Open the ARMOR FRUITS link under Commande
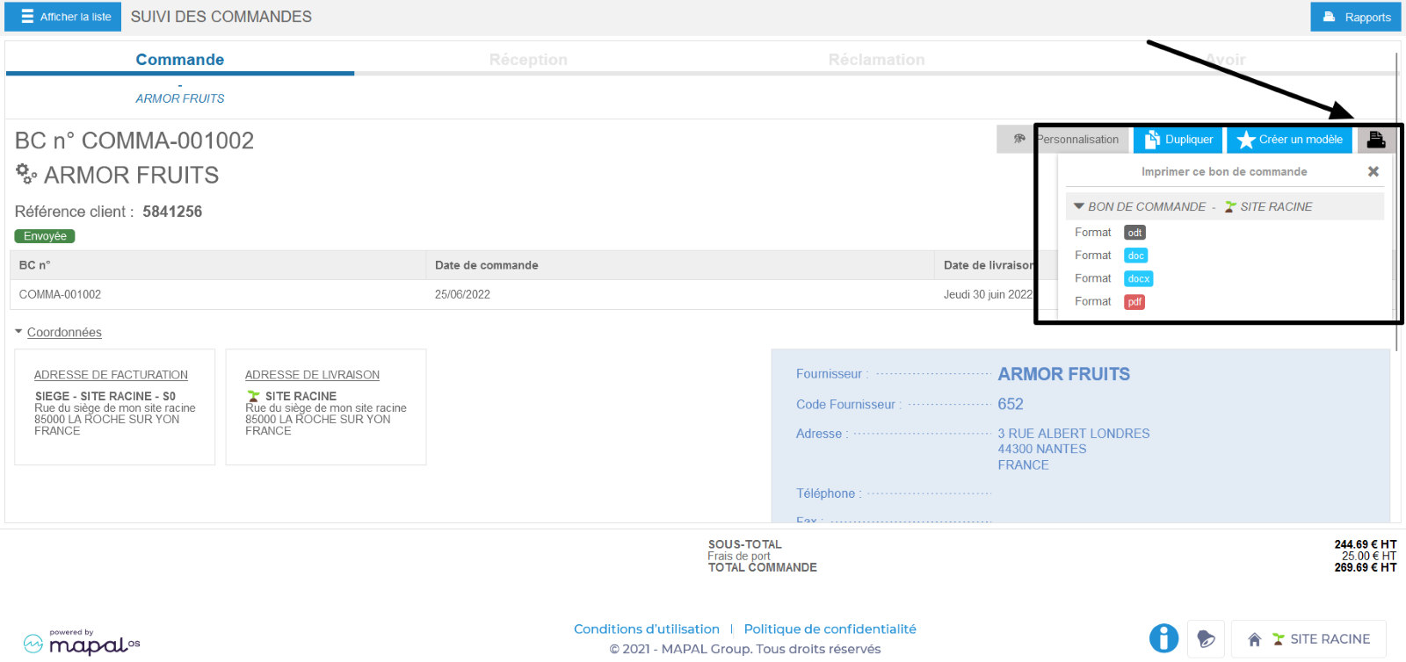This screenshot has height=662, width=1406. pyautogui.click(x=180, y=98)
